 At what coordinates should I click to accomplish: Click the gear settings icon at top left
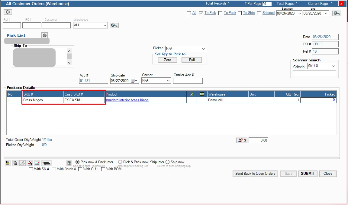tap(8, 12)
